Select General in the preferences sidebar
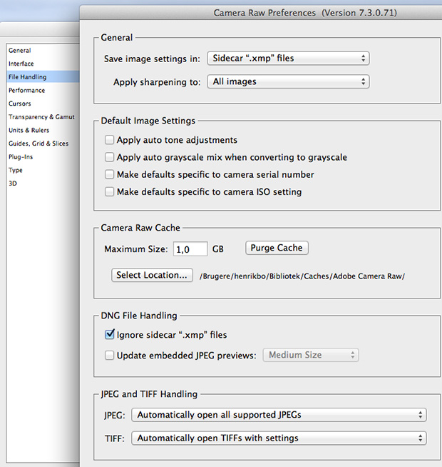The image size is (442, 467). coord(20,50)
